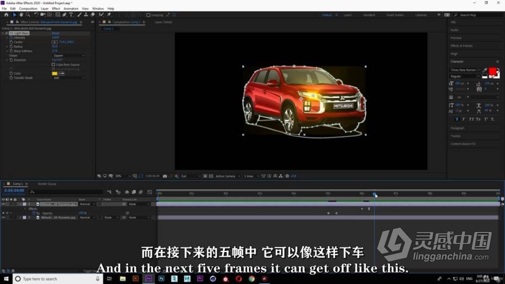Viewport: 505px width, 284px height.
Task: Open the File menu
Action: (4, 9)
